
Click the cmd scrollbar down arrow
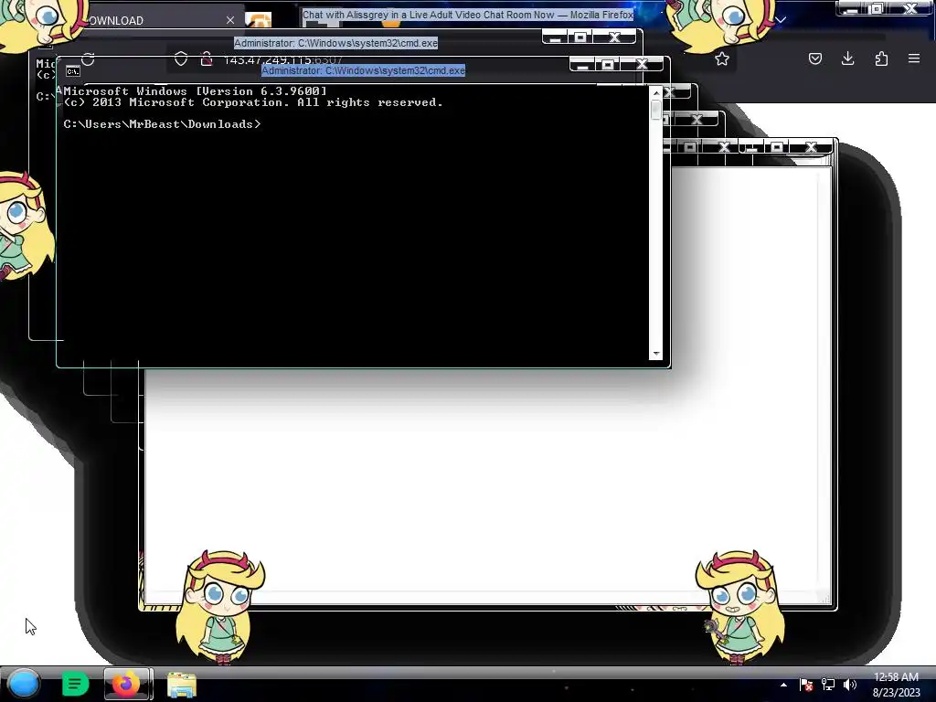pyautogui.click(x=656, y=354)
